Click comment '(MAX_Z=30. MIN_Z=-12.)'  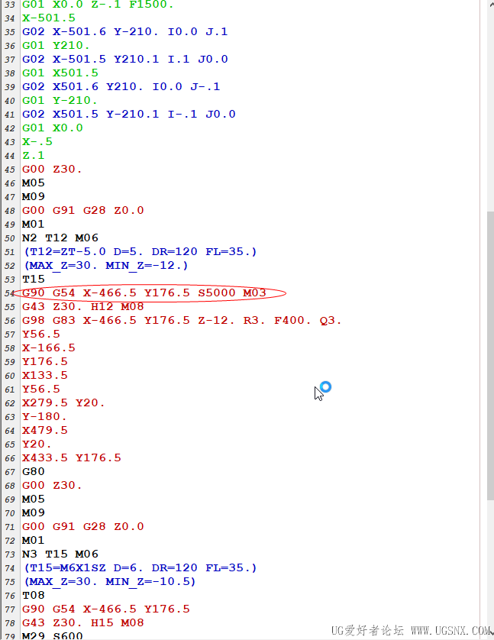106,266
